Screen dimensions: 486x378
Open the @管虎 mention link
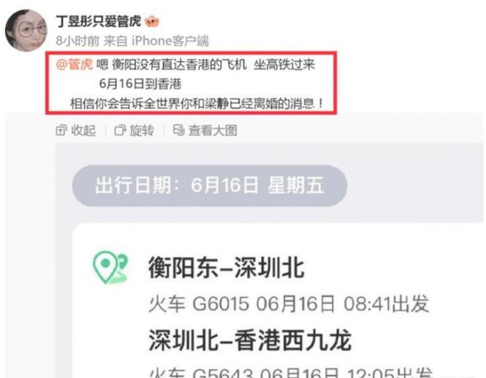click(74, 65)
